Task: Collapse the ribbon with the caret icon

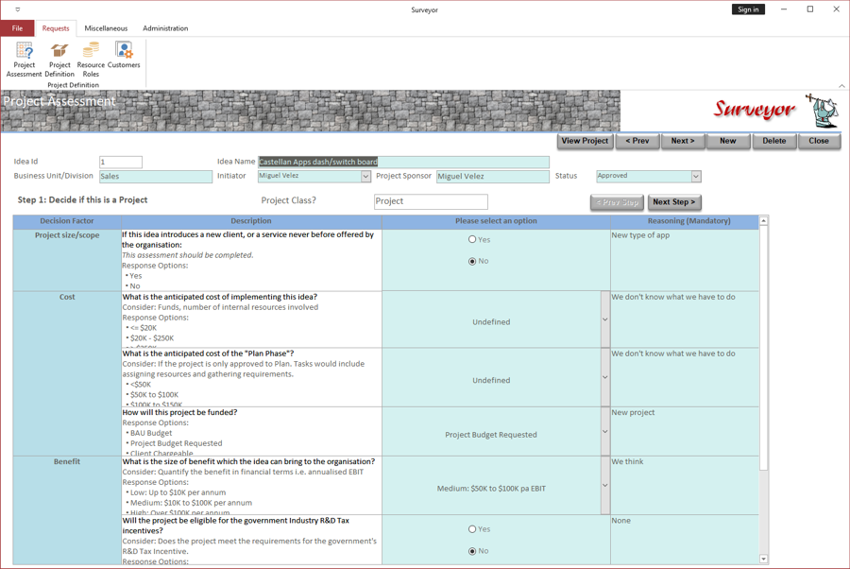Action: (841, 86)
